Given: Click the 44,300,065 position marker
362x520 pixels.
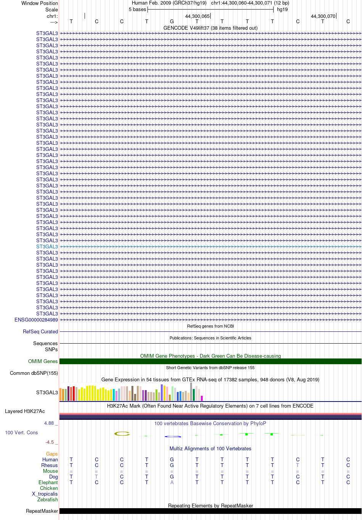Looking at the screenshot, I should click(197, 16).
